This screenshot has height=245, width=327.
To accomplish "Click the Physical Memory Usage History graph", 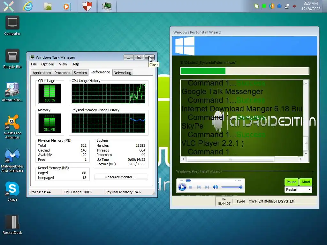I will (109, 123).
